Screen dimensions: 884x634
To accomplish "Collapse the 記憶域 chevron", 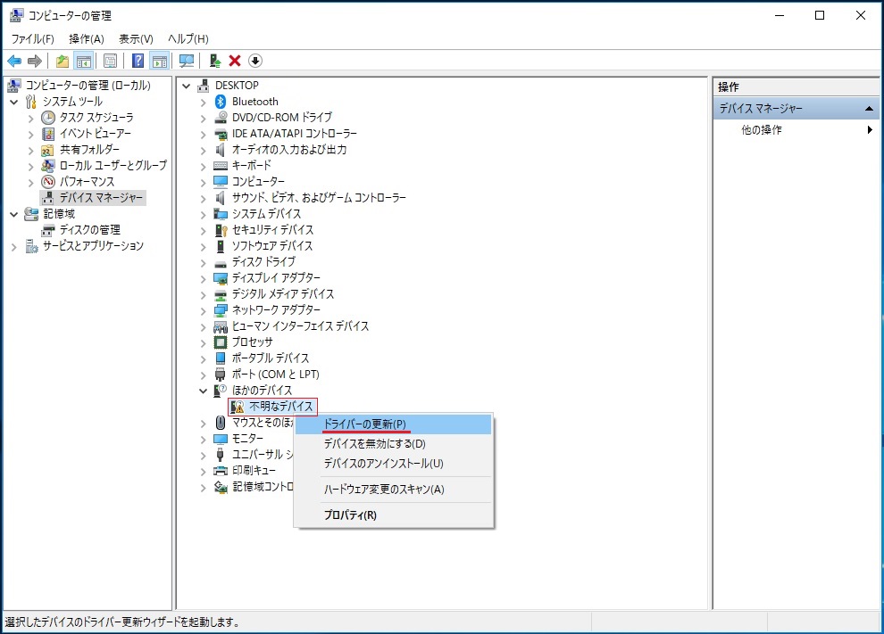I will (x=14, y=215).
